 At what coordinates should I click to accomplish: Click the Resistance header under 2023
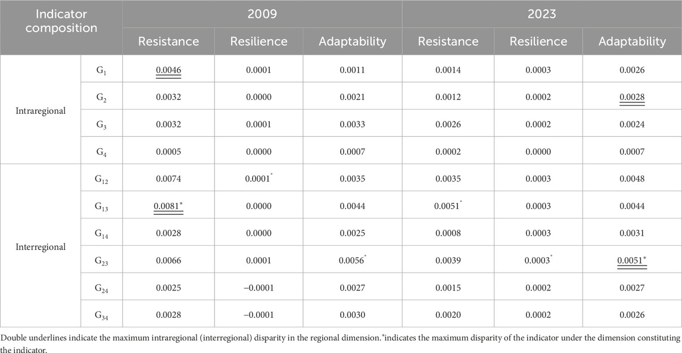pos(448,41)
